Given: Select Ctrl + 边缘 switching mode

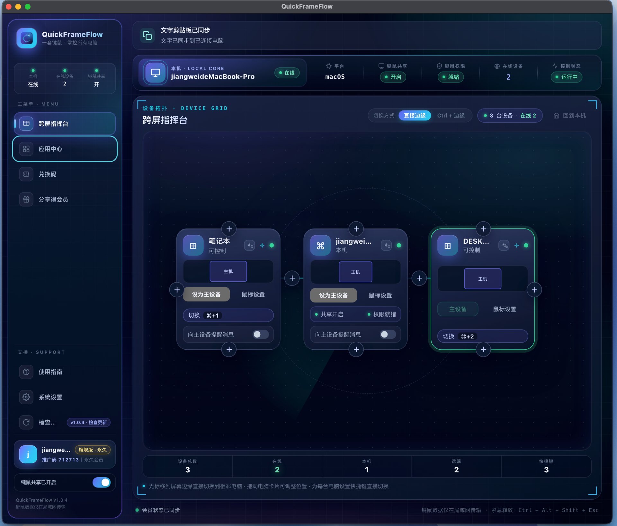Looking at the screenshot, I should (451, 115).
